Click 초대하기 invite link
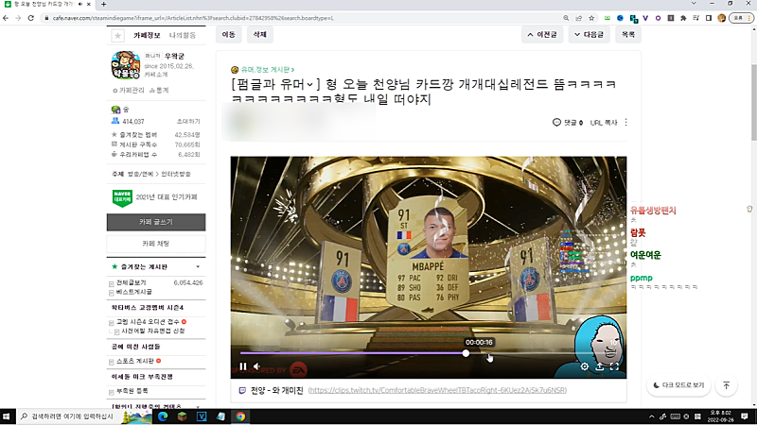Screen dimensions: 757x425 point(188,122)
